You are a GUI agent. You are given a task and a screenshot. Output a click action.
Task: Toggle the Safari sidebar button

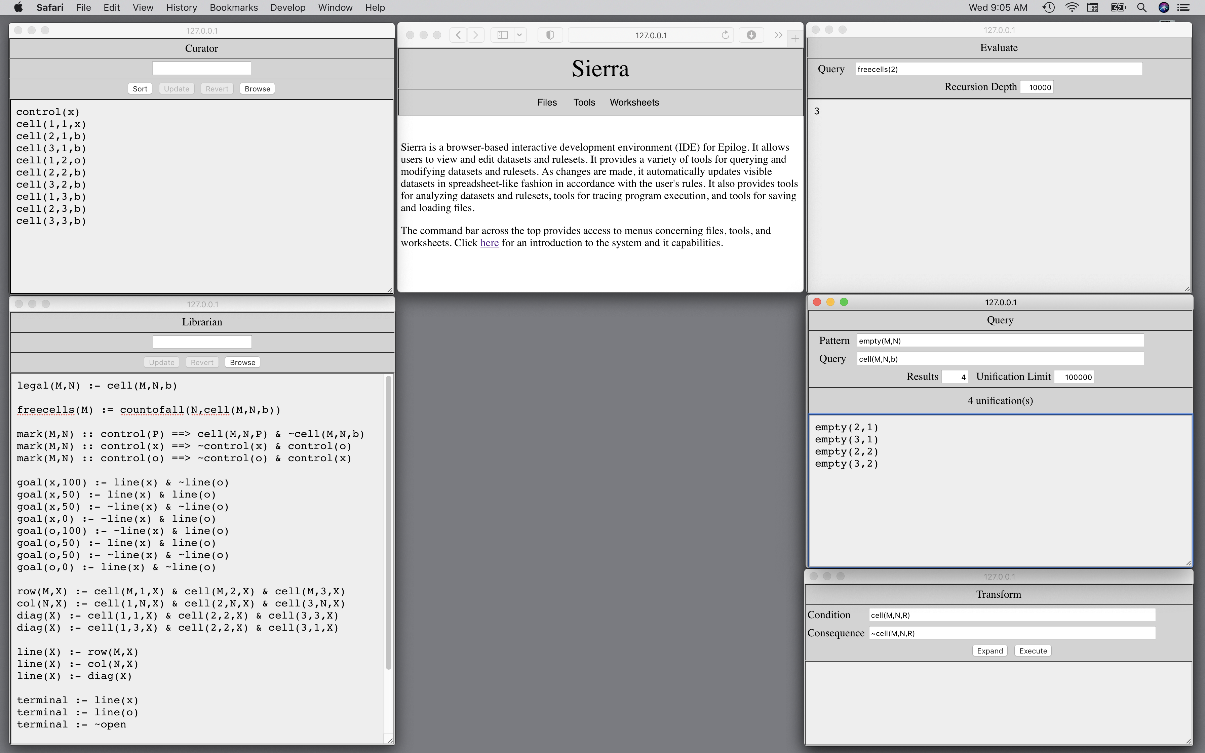[502, 35]
